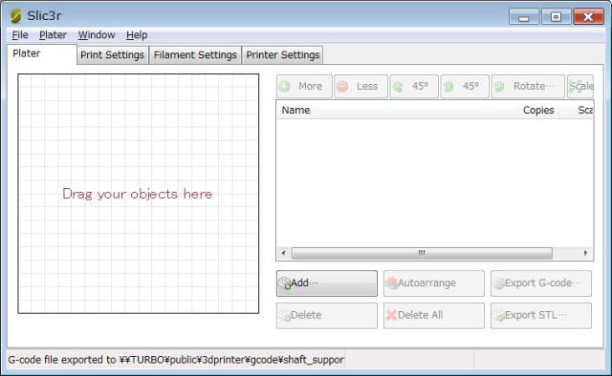This screenshot has width=612, height=376.
Task: Click the Export STL… button
Action: 541,315
